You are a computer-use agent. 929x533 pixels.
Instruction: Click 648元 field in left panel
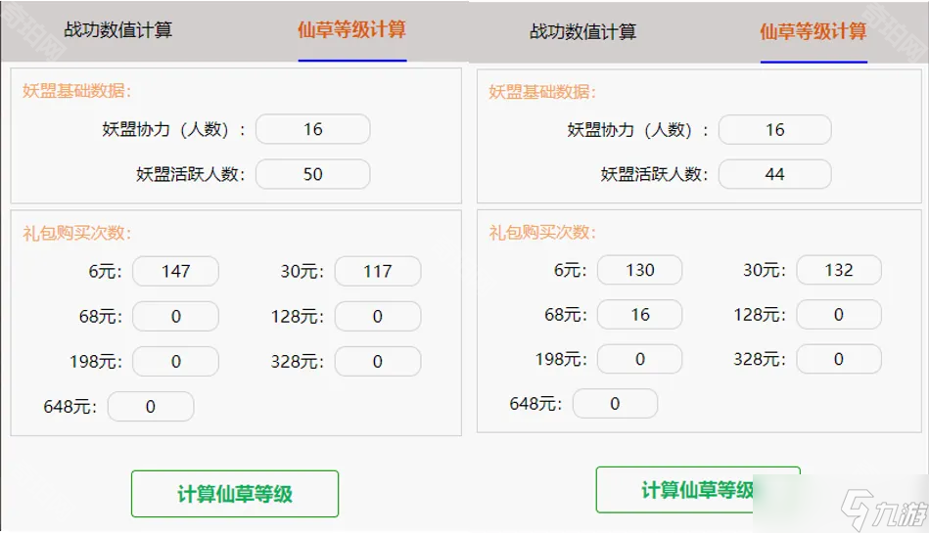[151, 406]
